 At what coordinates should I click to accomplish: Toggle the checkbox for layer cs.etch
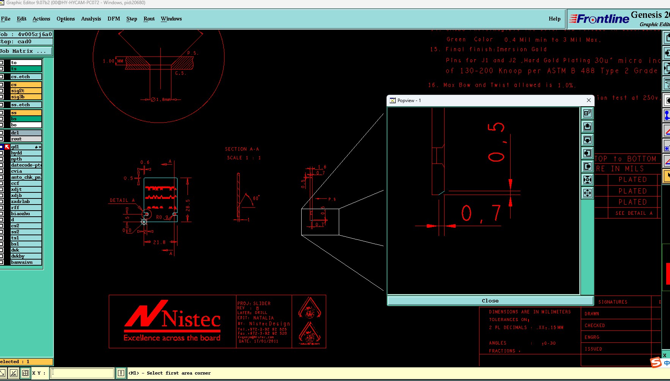click(2, 77)
